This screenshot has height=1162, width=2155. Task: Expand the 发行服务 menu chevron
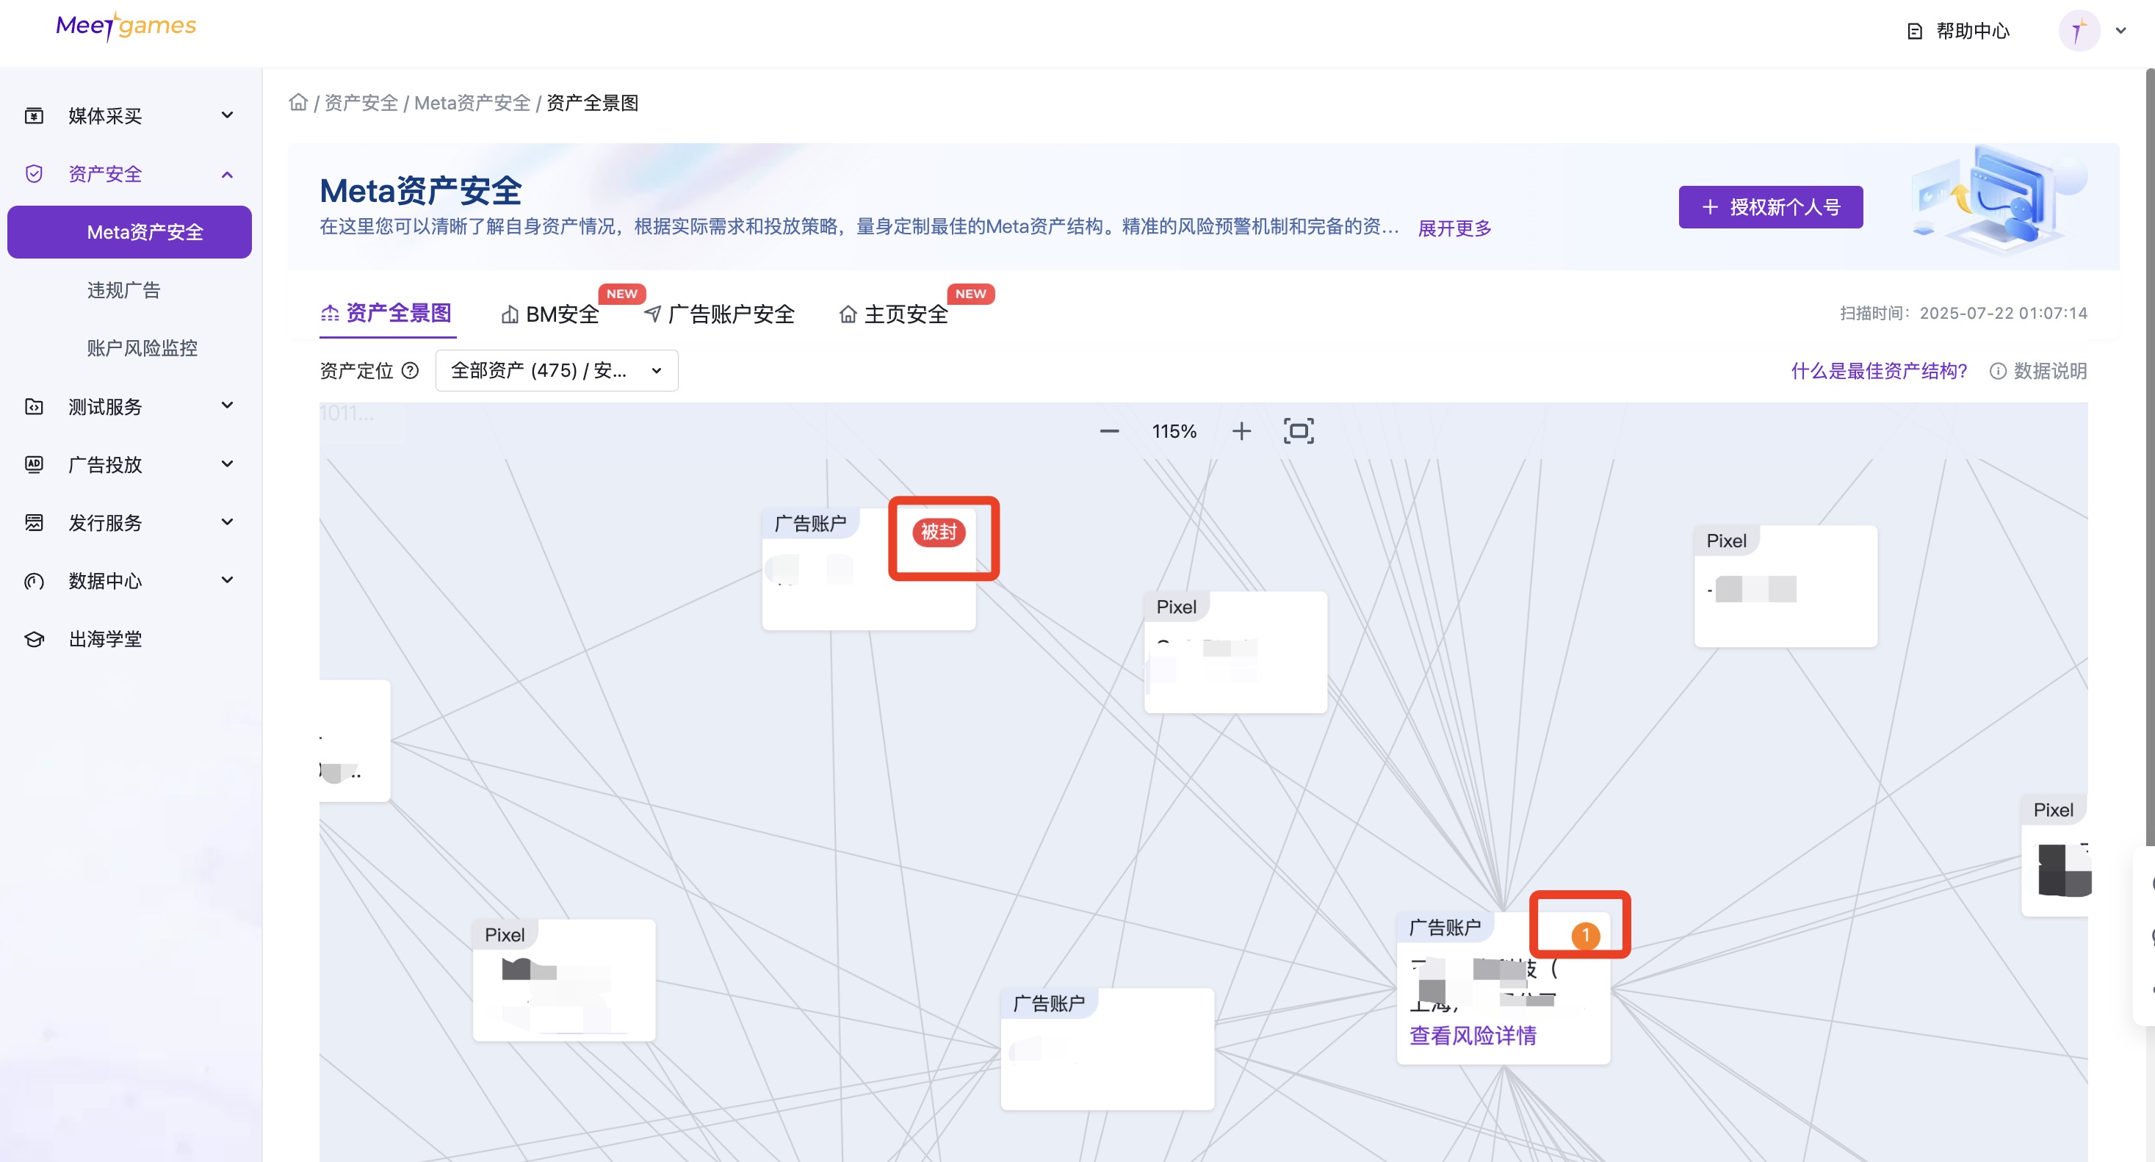227,522
